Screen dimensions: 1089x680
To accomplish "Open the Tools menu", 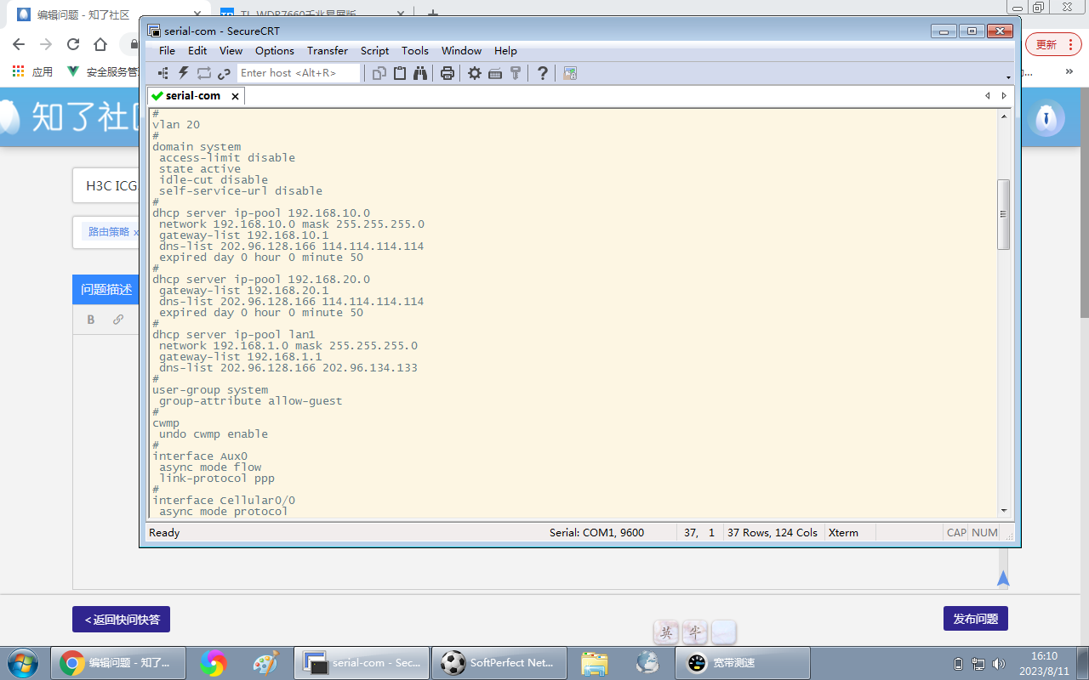I will point(415,51).
